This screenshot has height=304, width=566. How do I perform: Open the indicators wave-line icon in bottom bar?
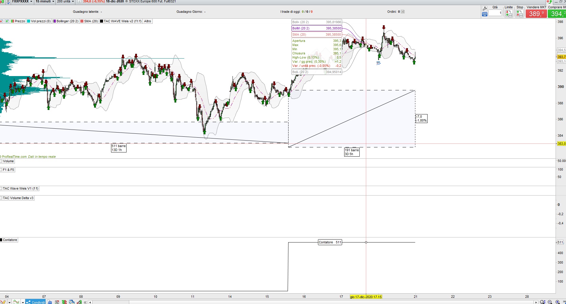coord(16,302)
